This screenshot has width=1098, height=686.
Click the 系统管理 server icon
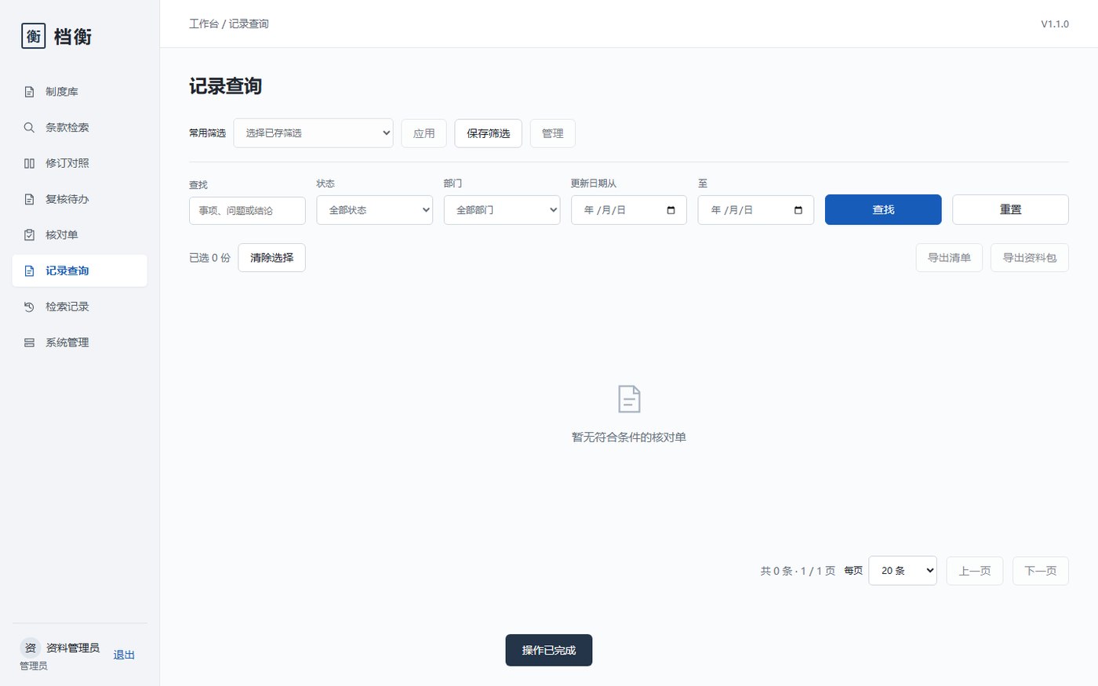tap(29, 343)
